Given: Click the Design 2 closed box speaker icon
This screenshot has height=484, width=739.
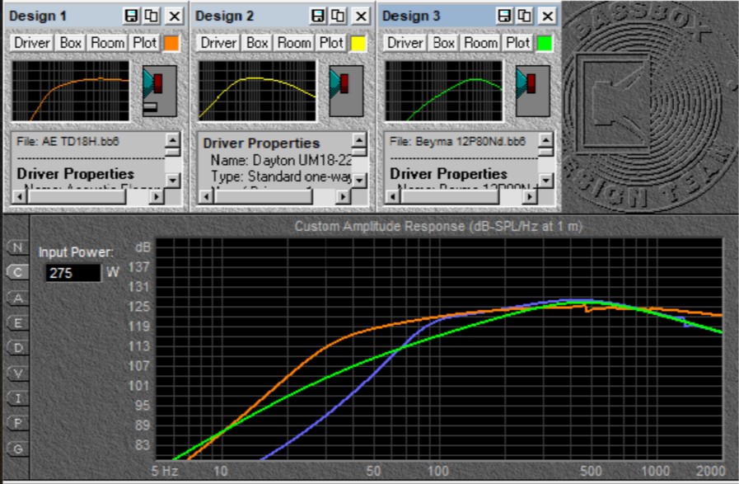Looking at the screenshot, I should click(346, 91).
